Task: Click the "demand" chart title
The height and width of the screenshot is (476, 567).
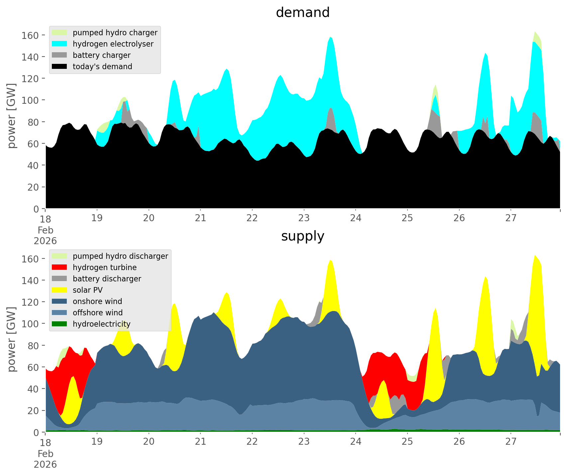Action: (x=302, y=13)
